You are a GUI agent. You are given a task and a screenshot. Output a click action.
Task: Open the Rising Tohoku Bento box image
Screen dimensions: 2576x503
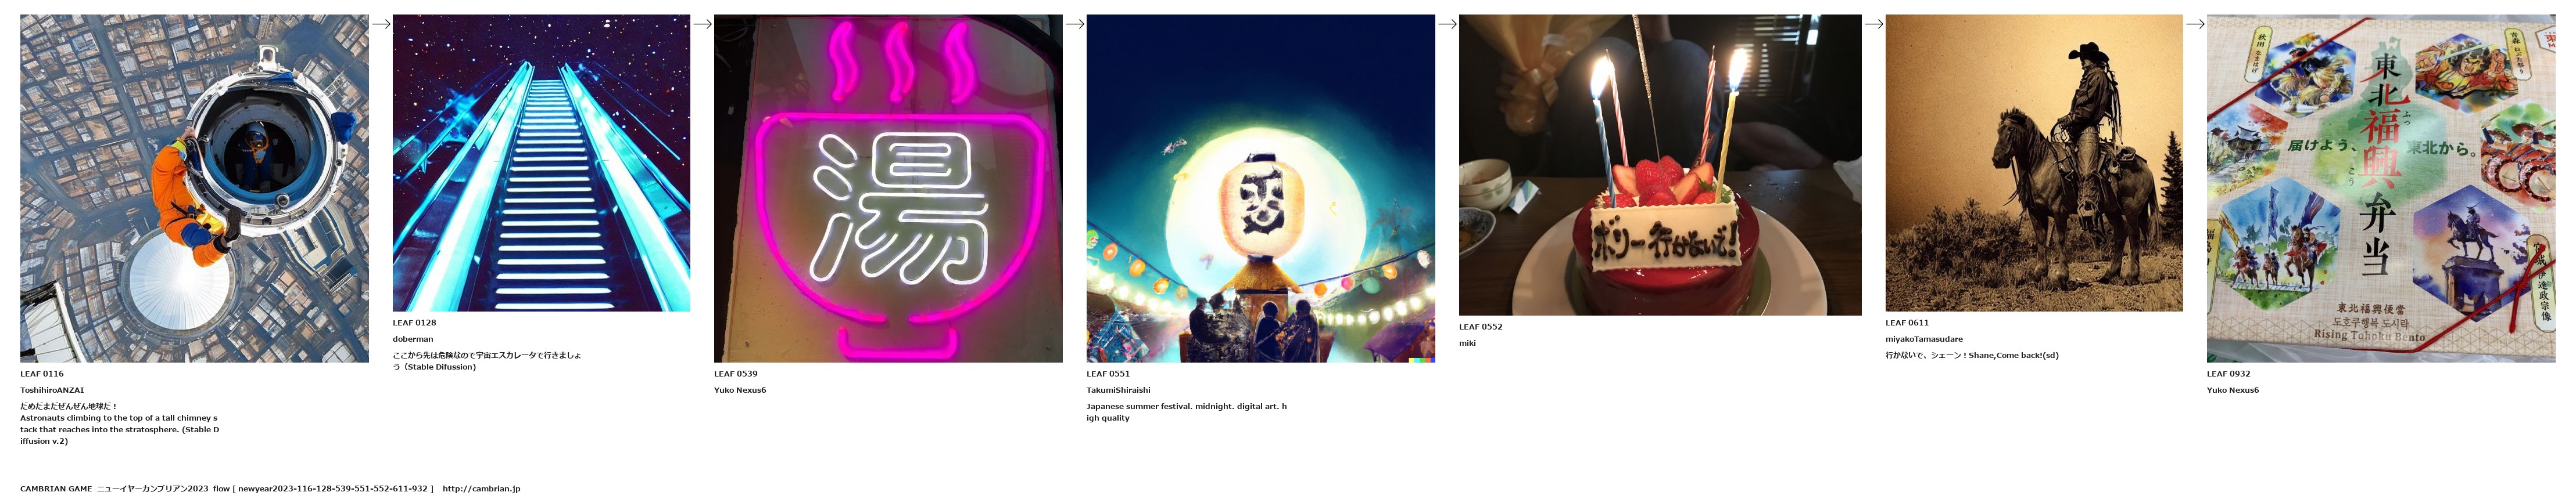[x=2380, y=187]
